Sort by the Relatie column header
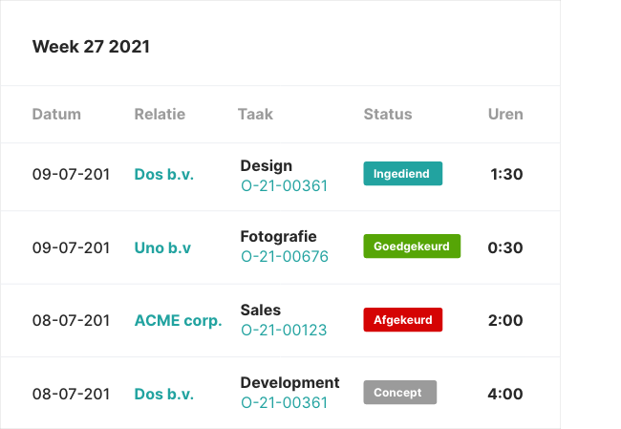The width and height of the screenshot is (621, 429). (160, 114)
